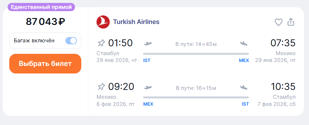
Task: Click the heart favorite icon
Action: [279, 22]
